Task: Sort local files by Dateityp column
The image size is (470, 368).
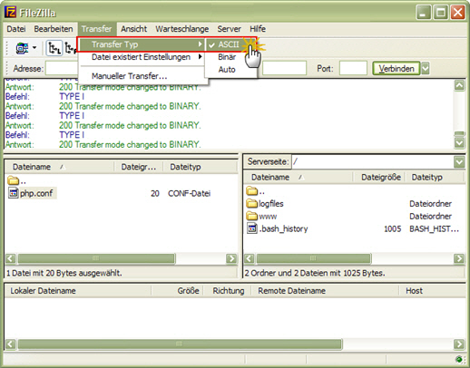Action: (200, 167)
